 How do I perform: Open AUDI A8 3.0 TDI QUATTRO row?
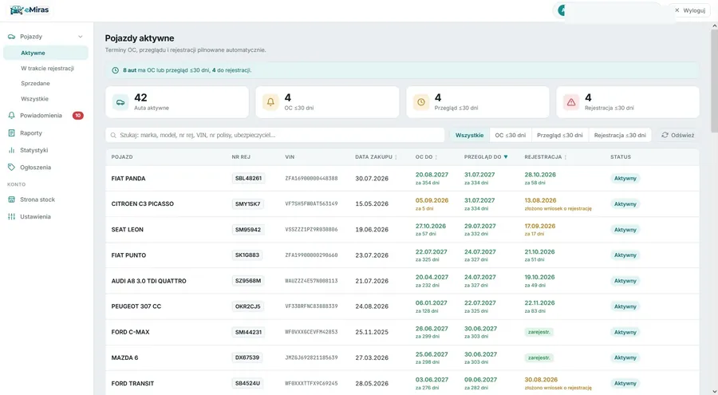(402, 281)
